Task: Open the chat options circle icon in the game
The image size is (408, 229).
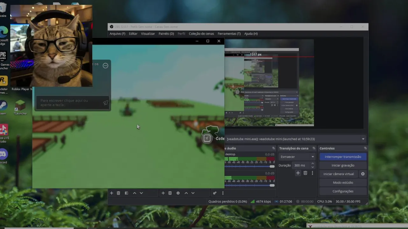Action: (105, 66)
